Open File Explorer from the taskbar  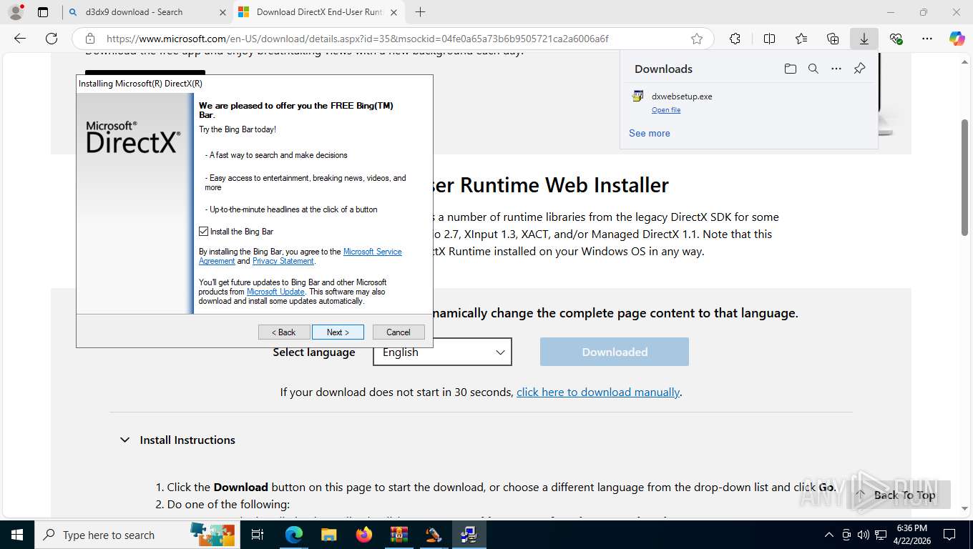(x=328, y=535)
